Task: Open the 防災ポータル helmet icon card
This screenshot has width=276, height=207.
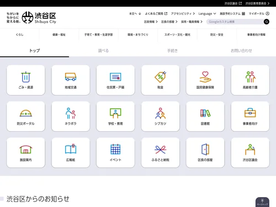Action: point(26,116)
